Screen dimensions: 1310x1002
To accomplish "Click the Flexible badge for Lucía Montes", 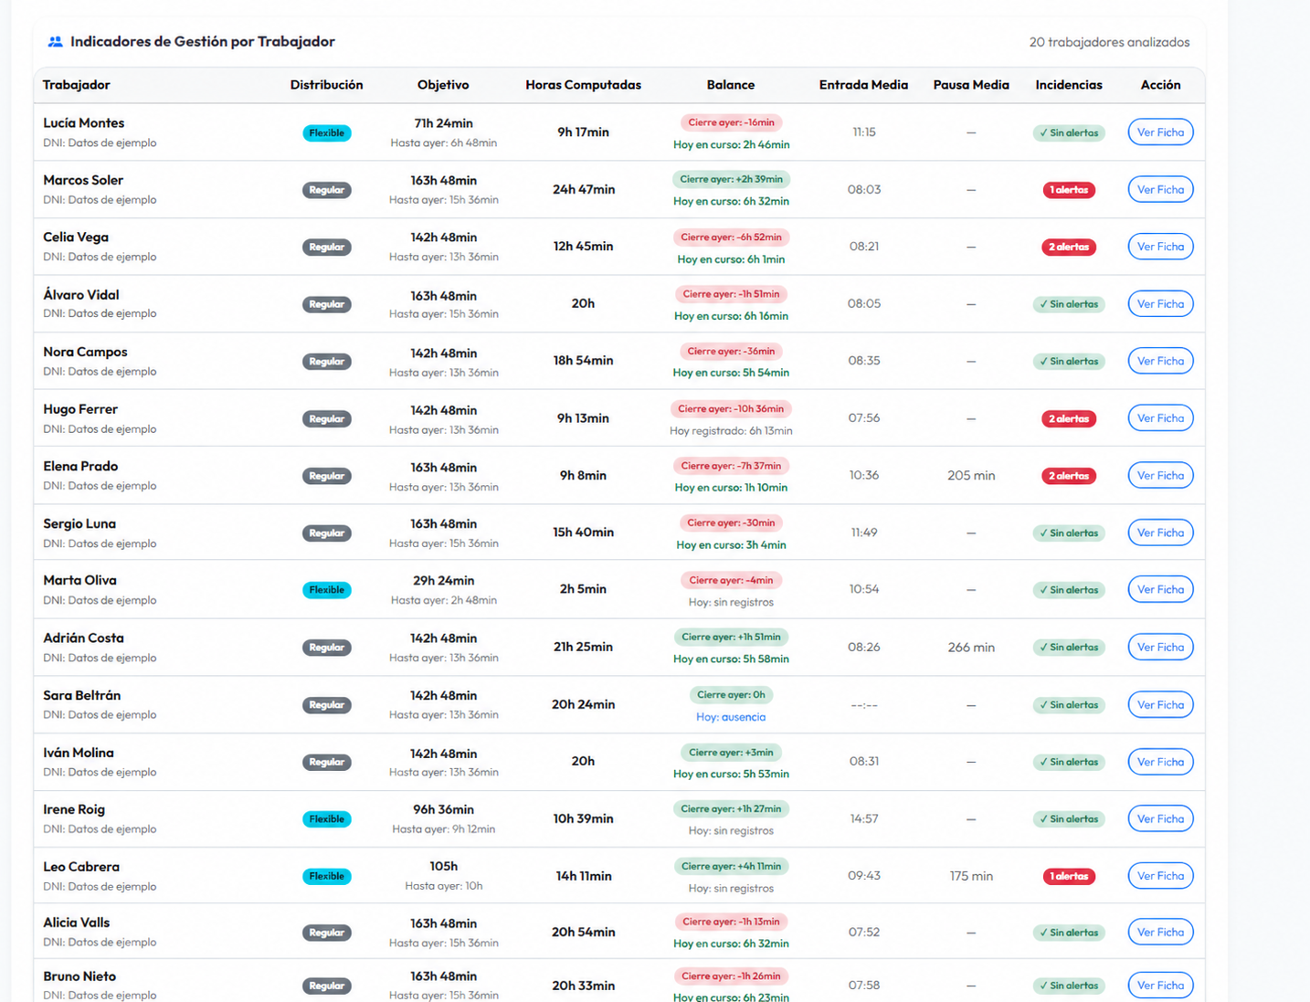I will (x=327, y=133).
